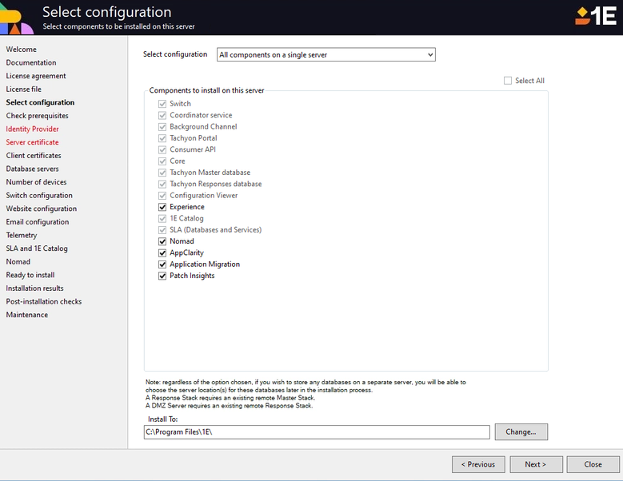
Task: Disable the AppClarity checkbox
Action: pos(162,252)
